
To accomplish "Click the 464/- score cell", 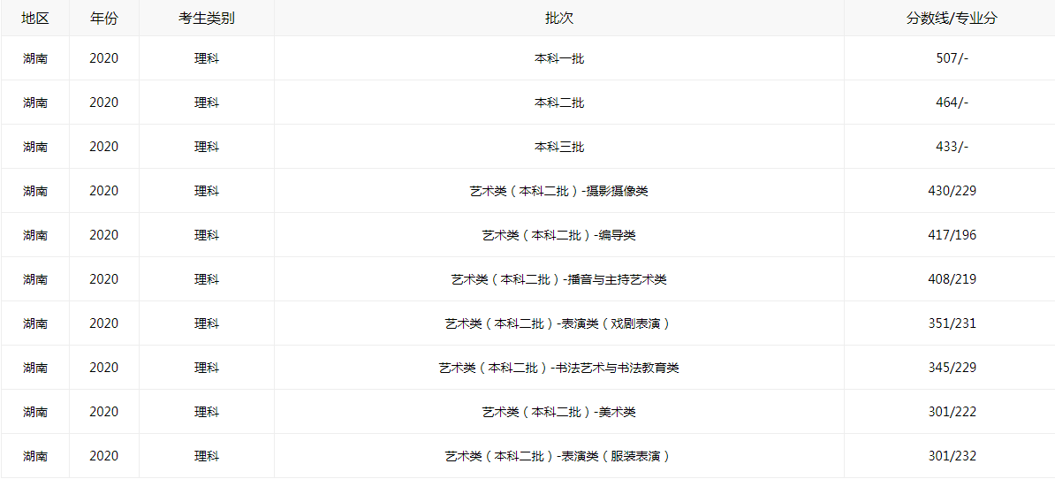I will (952, 103).
